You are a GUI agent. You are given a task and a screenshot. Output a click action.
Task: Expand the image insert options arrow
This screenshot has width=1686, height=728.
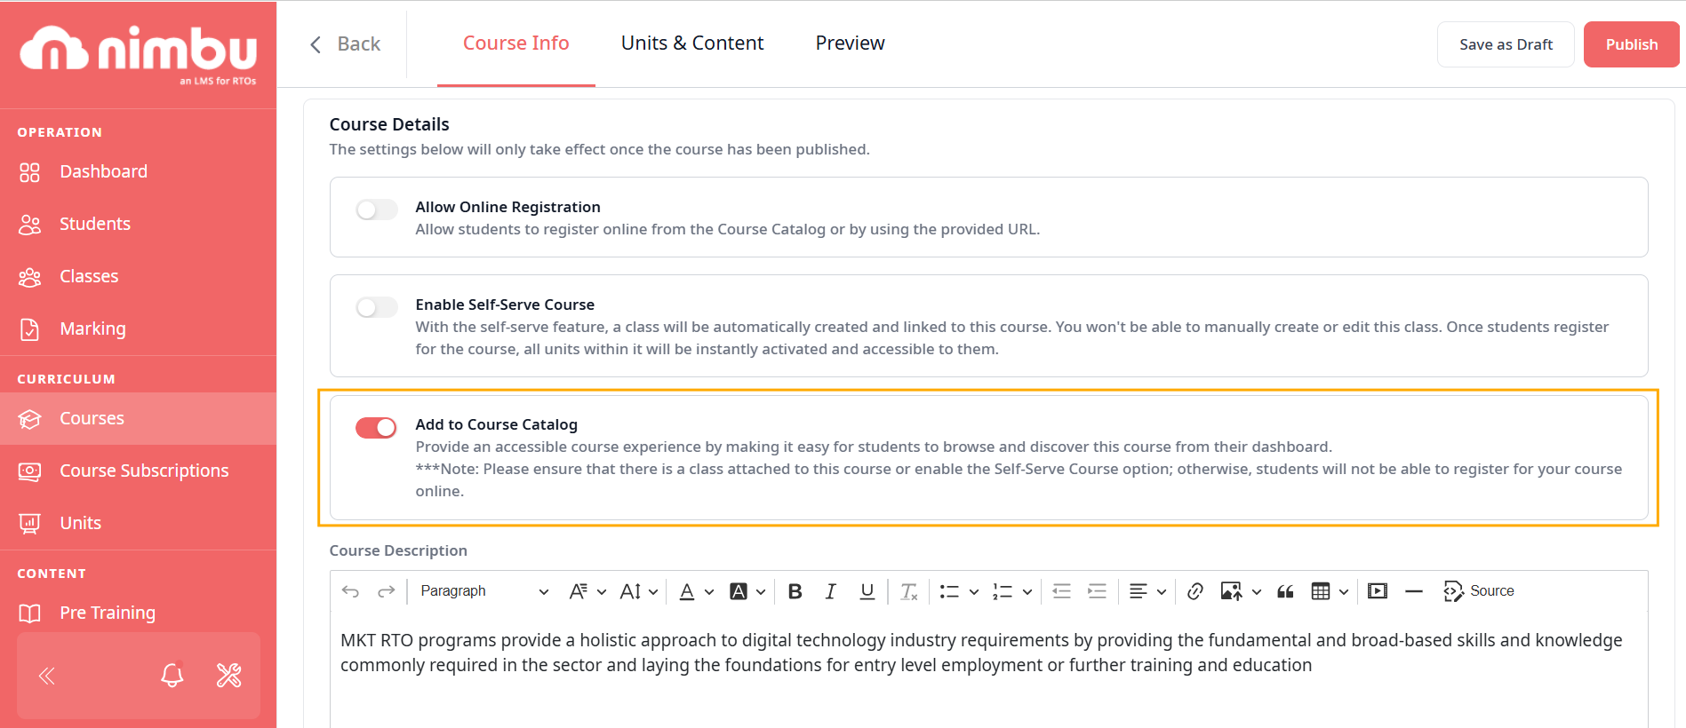point(1257,592)
